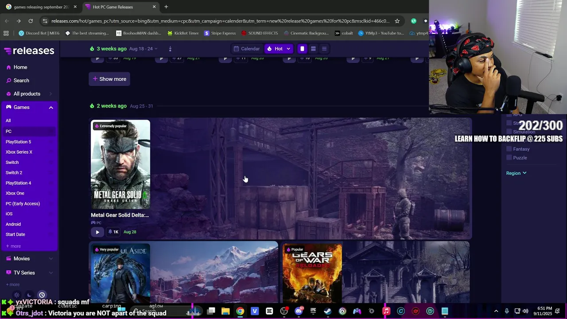This screenshot has height=319, width=567.
Task: Expand the Region filter section
Action: [517, 173]
